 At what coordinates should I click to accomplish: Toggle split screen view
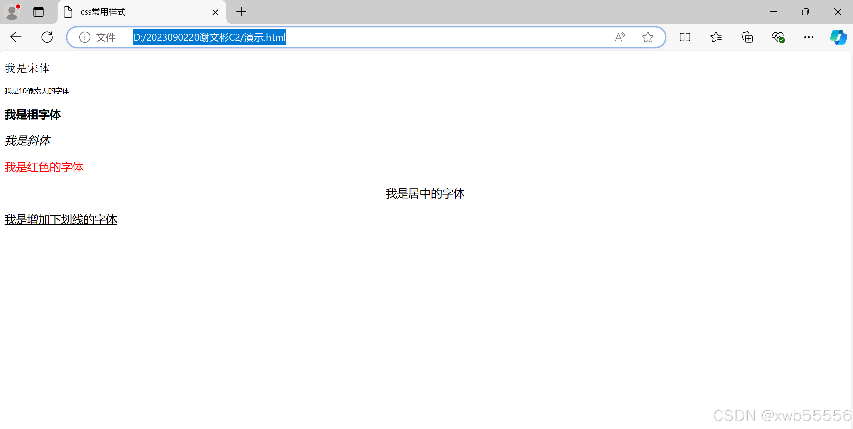pyautogui.click(x=685, y=37)
